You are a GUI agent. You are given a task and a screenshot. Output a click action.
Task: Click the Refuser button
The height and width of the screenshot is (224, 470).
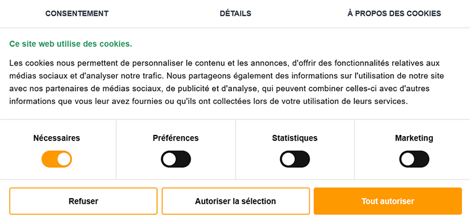pos(83,201)
